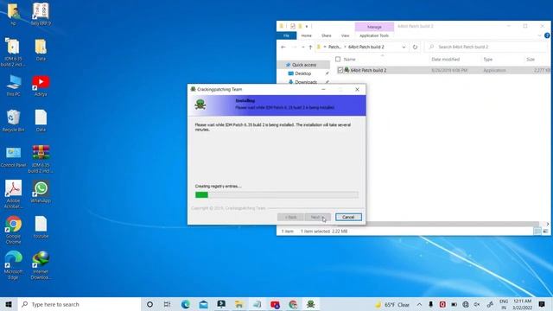Screen dimensions: 553x311
Task: Select the 64bit Patch build 2 file row
Action: click(442, 70)
